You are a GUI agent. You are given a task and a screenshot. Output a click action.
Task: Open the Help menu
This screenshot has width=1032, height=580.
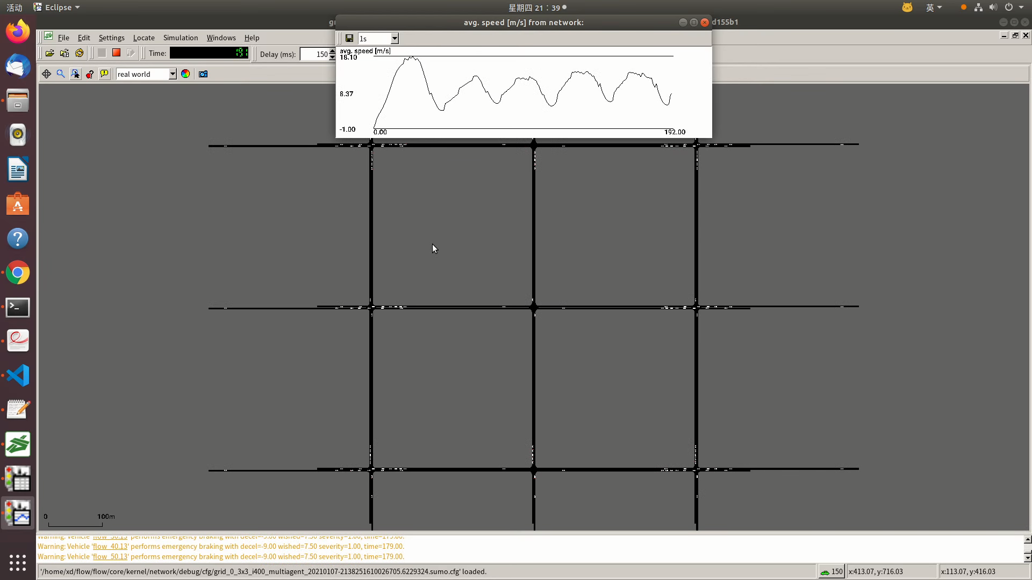[252, 38]
